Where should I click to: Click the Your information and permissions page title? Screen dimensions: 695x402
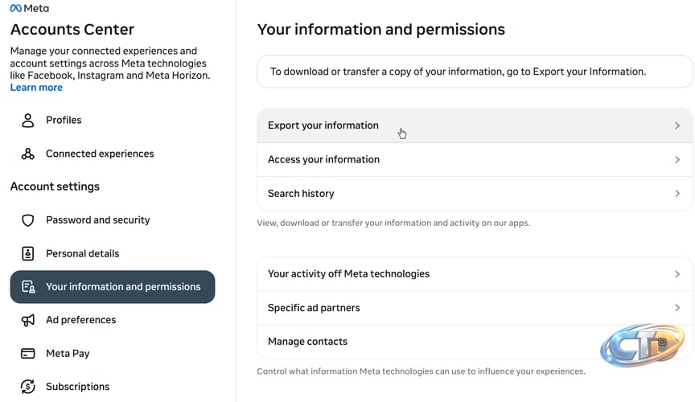pyautogui.click(x=380, y=29)
